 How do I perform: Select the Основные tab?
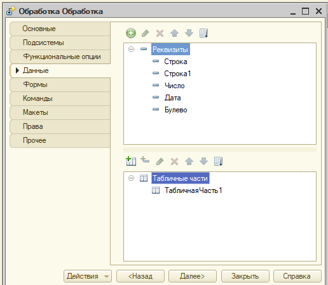pos(60,29)
